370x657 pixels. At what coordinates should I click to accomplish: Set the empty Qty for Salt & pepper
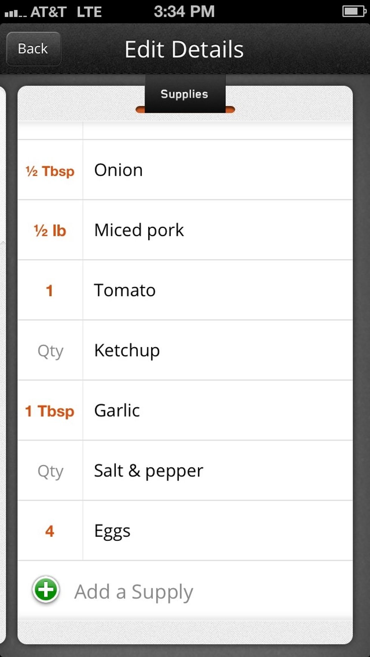(x=50, y=471)
